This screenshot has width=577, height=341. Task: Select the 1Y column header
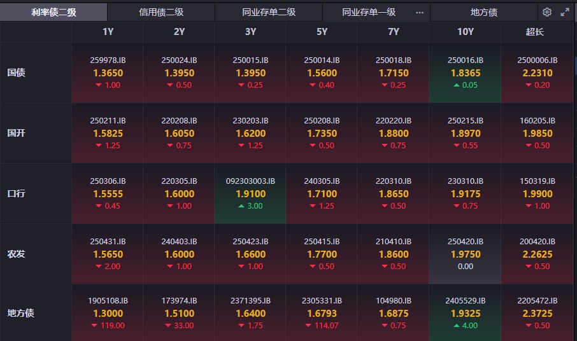108,32
